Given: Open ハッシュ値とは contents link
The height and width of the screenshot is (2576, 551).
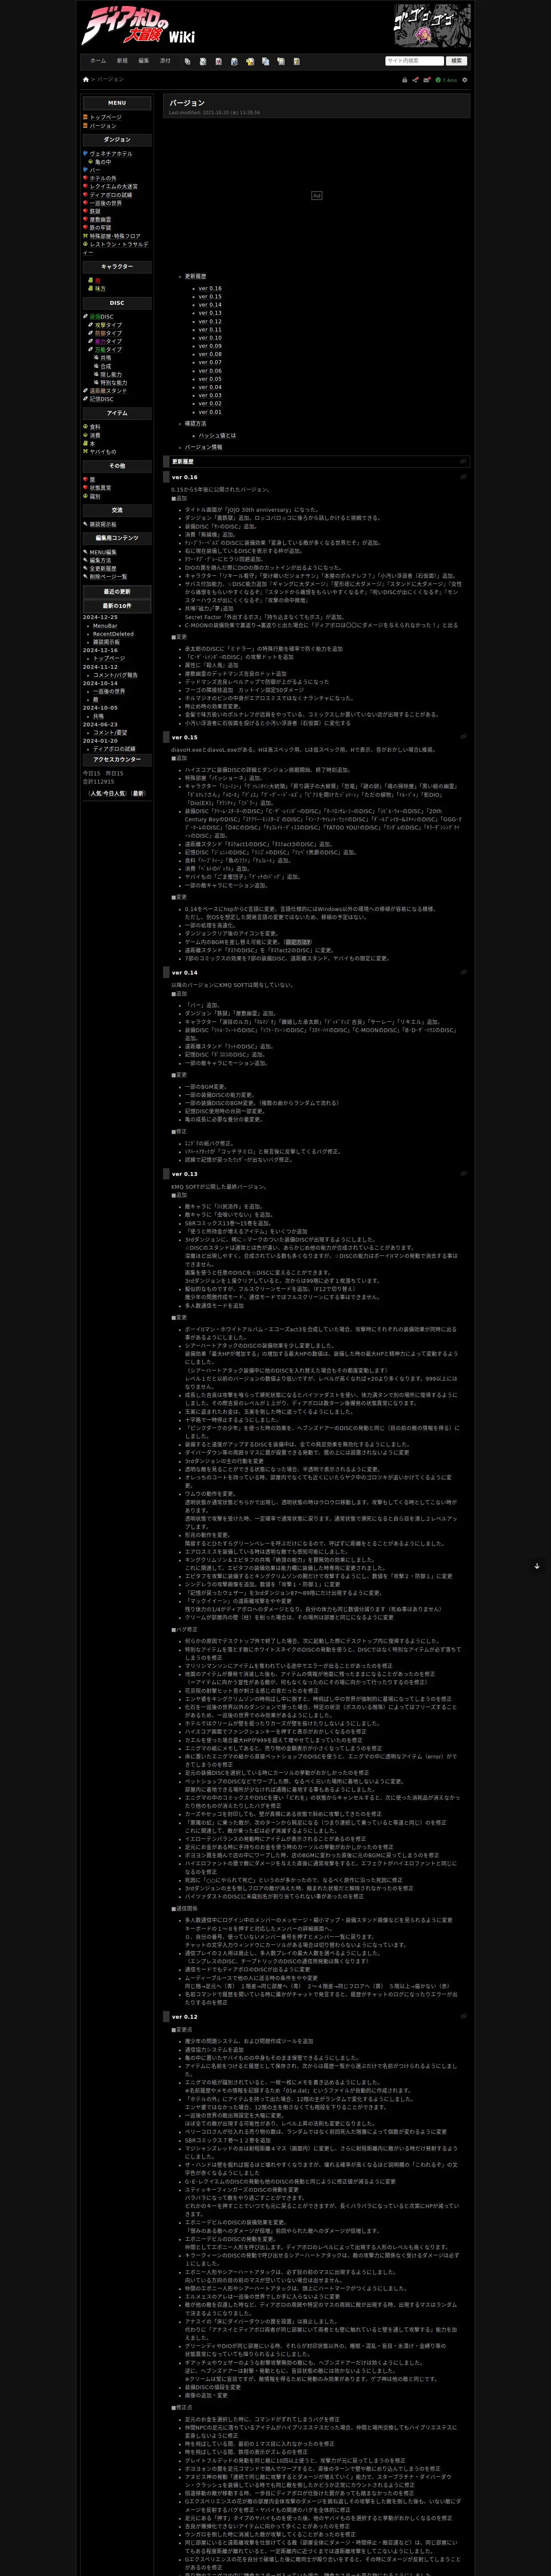Looking at the screenshot, I should coord(217,436).
